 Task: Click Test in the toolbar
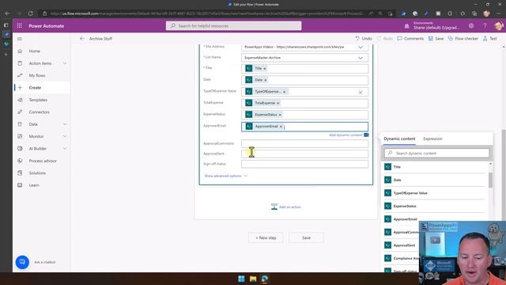[490, 39]
